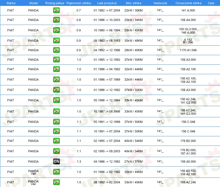The height and width of the screenshot is (187, 220).
Task: Click the petrol icon in the 1170 A1.046 row
Action: tap(56, 50)
